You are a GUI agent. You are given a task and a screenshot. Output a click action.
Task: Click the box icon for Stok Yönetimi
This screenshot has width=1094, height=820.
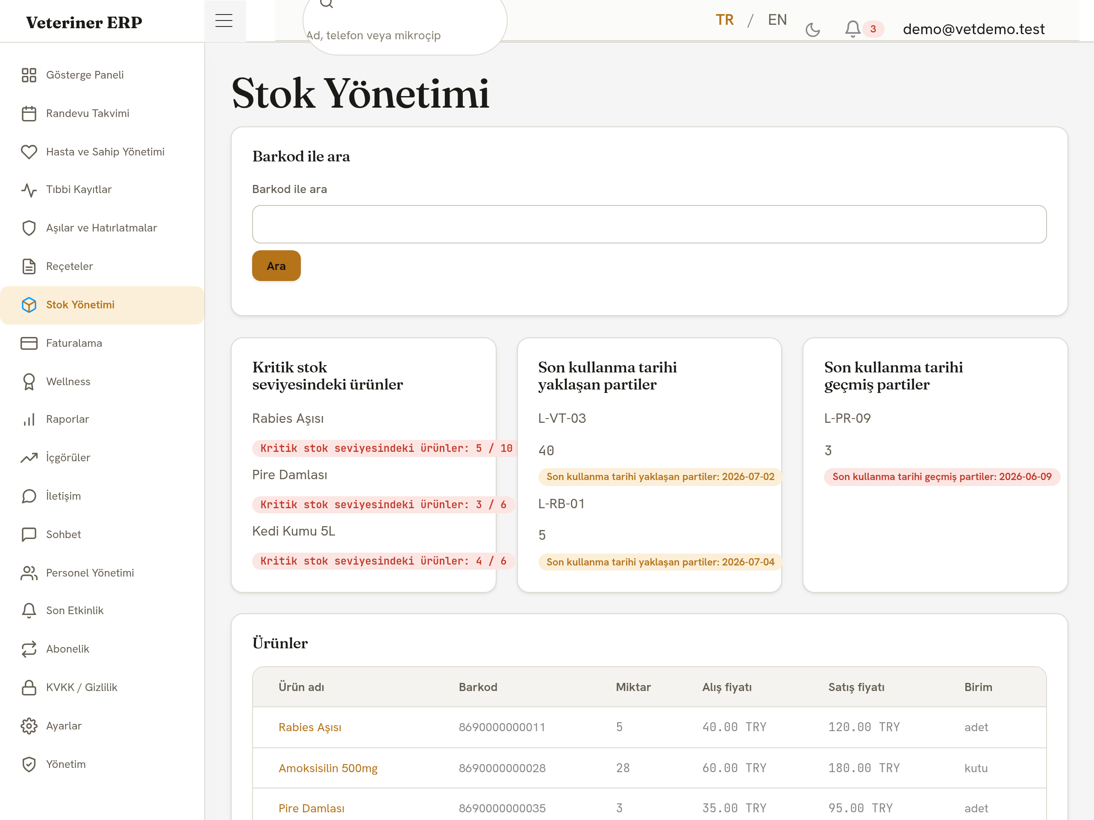click(29, 305)
